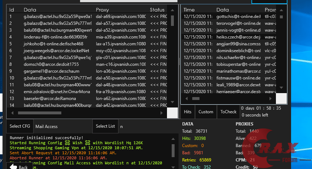Sort by Time column in right table
The height and width of the screenshot is (169, 312).
[x=189, y=10]
